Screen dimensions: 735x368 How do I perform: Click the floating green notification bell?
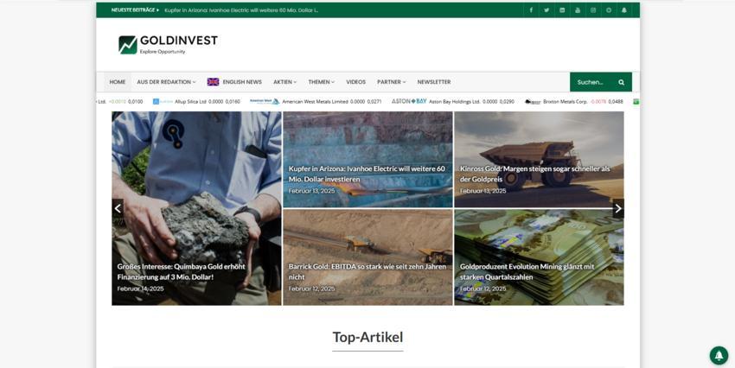click(x=719, y=355)
